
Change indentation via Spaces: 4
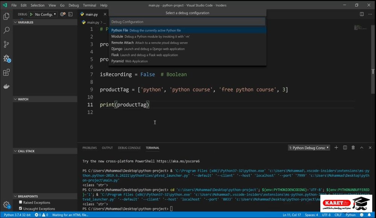point(311,215)
